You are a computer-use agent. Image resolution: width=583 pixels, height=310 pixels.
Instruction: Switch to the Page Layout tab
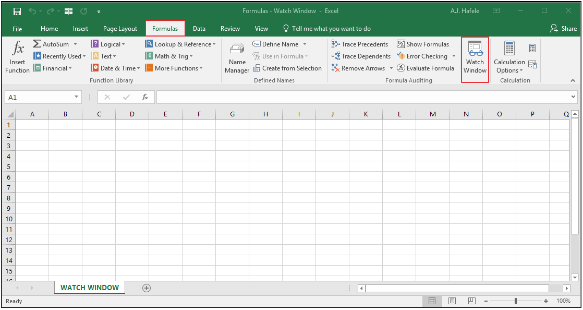tap(120, 29)
